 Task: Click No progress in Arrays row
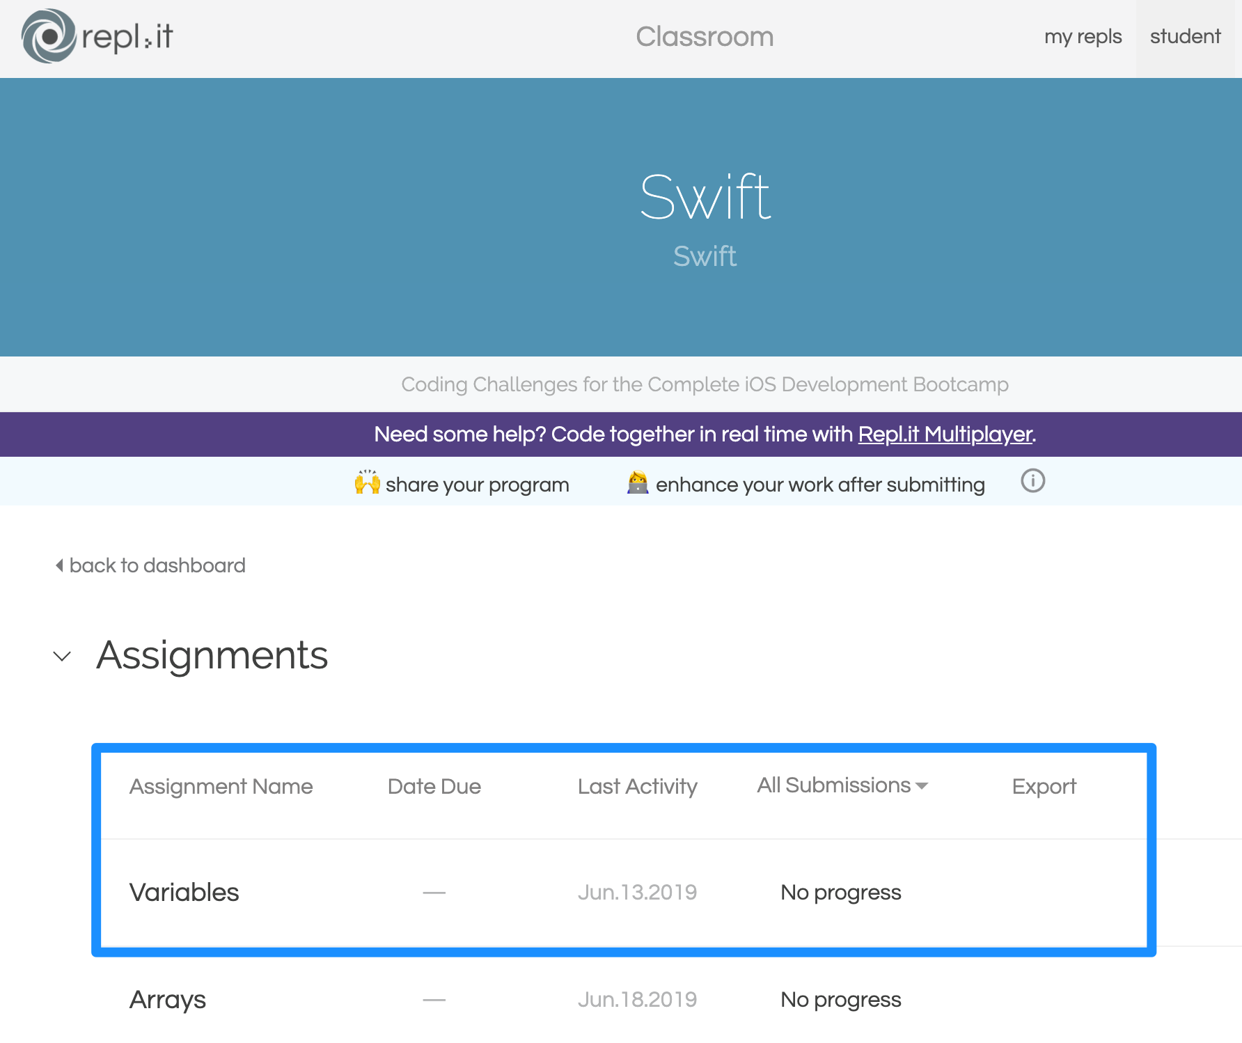tap(841, 1000)
